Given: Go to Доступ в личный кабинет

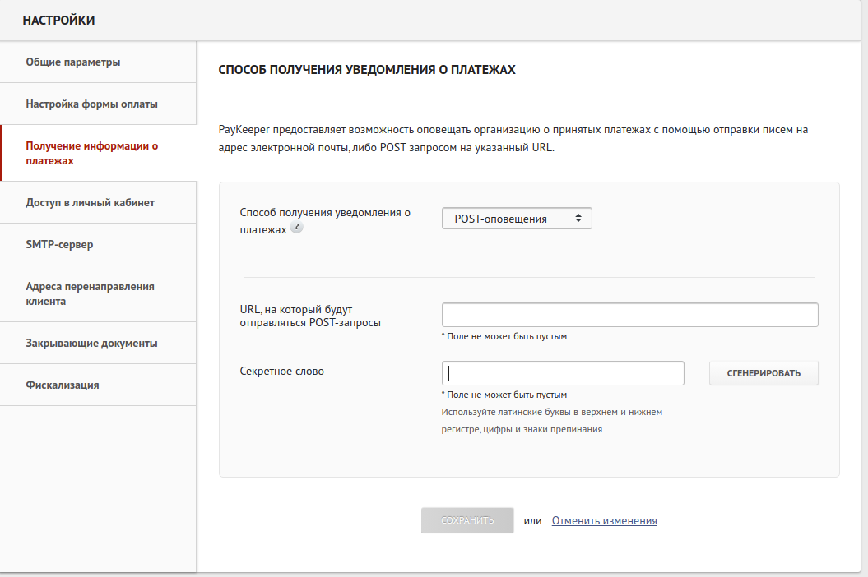Looking at the screenshot, I should pyautogui.click(x=90, y=202).
